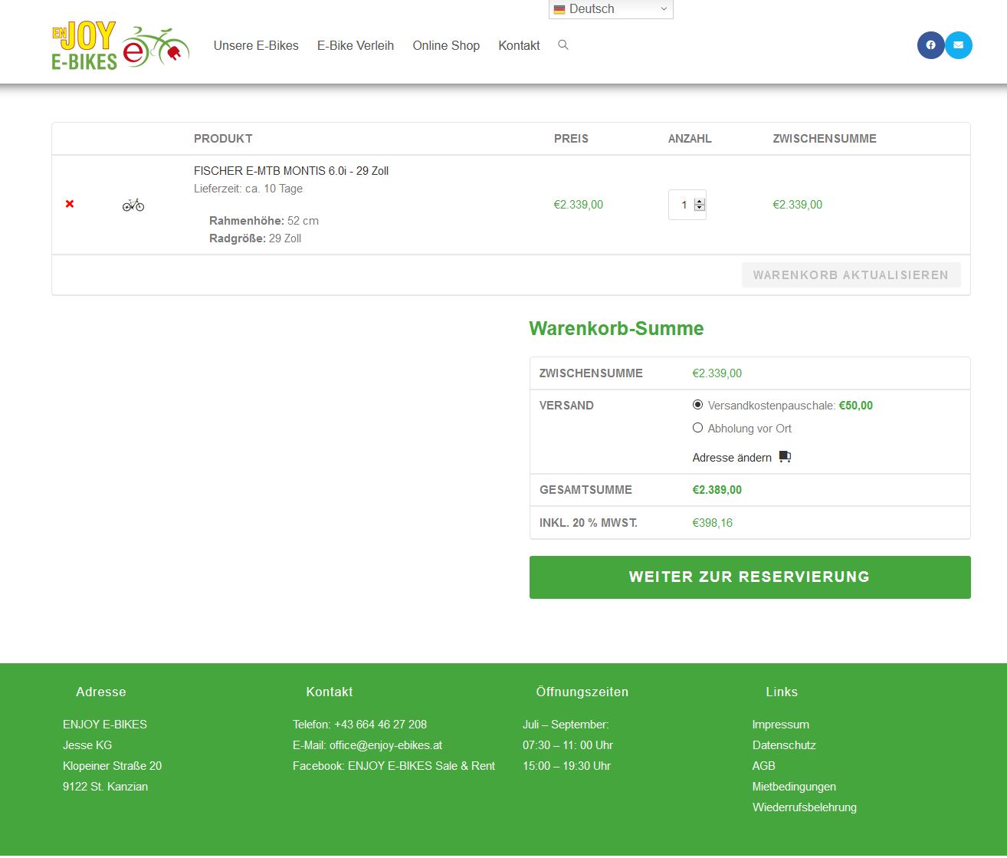The height and width of the screenshot is (858, 1007).
Task: Open the search magnifier icon
Action: 563,45
